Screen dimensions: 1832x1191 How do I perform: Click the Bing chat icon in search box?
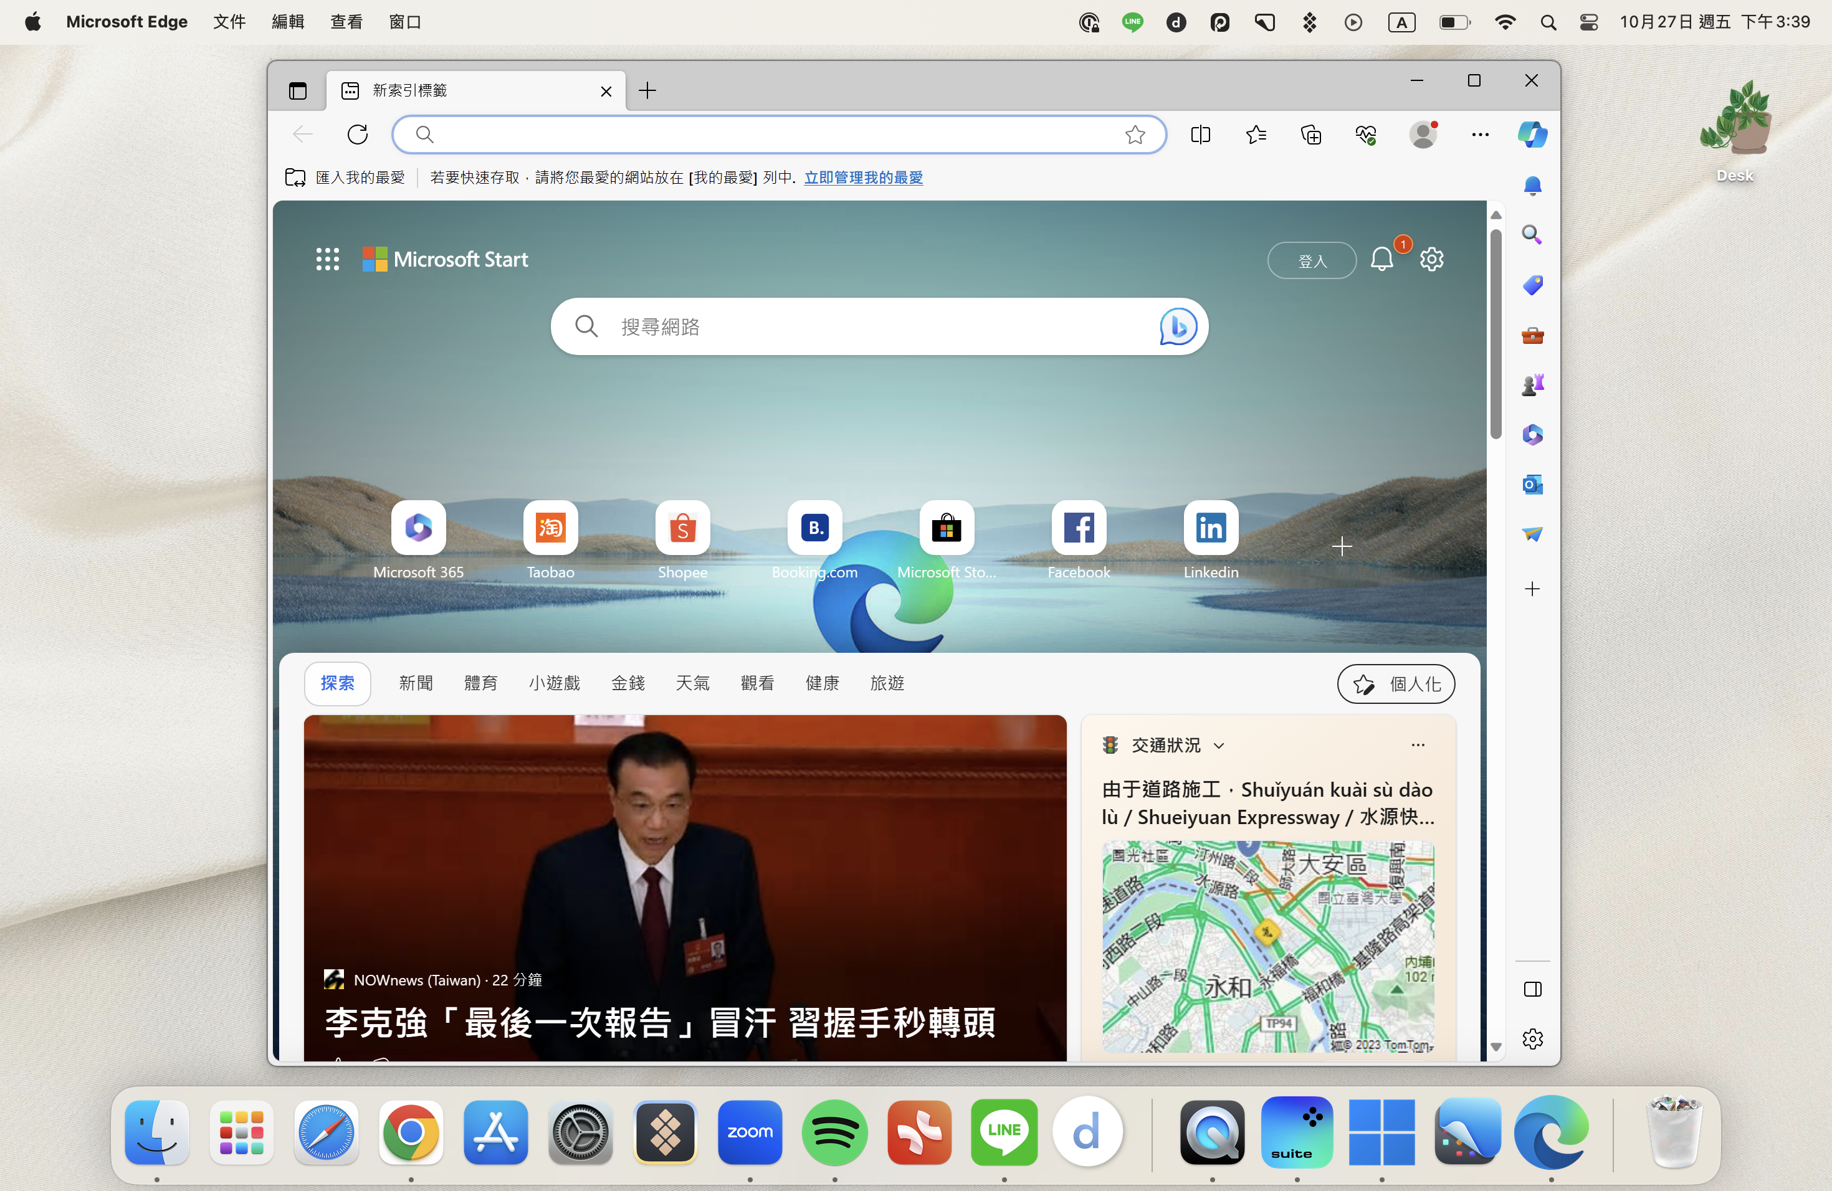click(x=1178, y=327)
